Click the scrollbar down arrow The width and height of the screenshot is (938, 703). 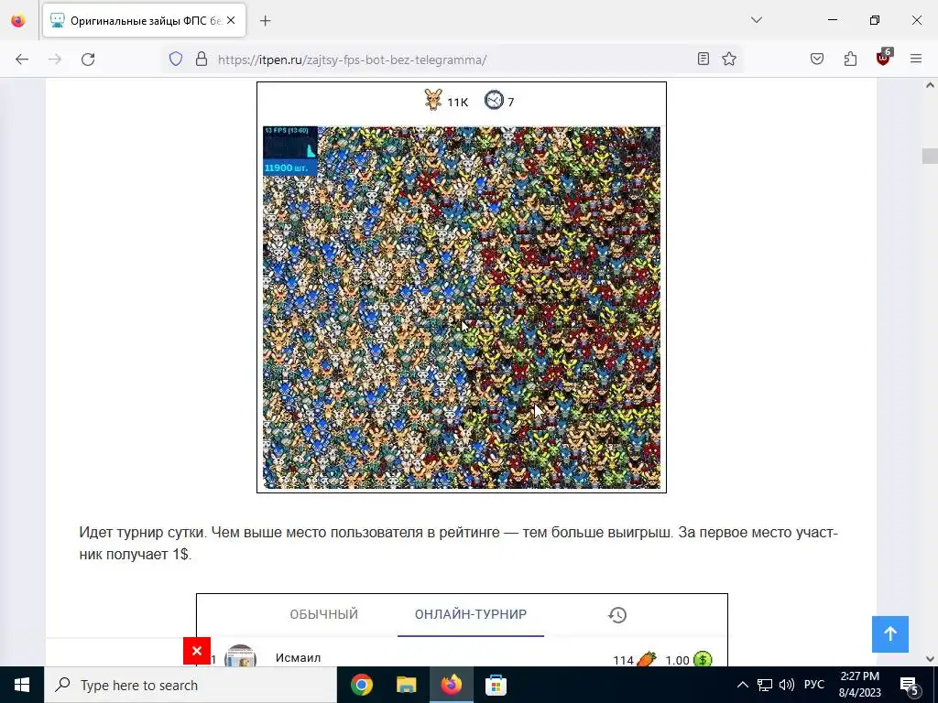930,659
